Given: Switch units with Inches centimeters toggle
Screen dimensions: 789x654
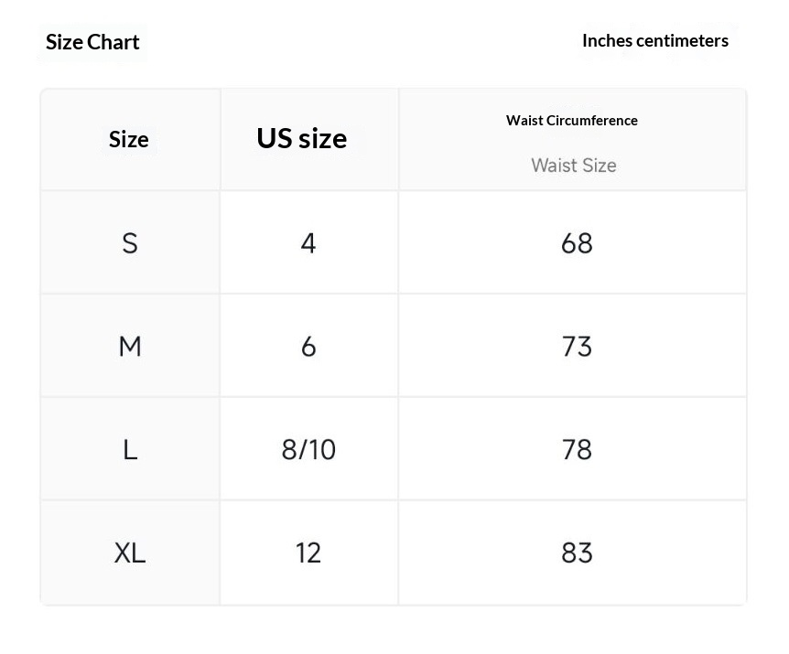Looking at the screenshot, I should click(655, 41).
